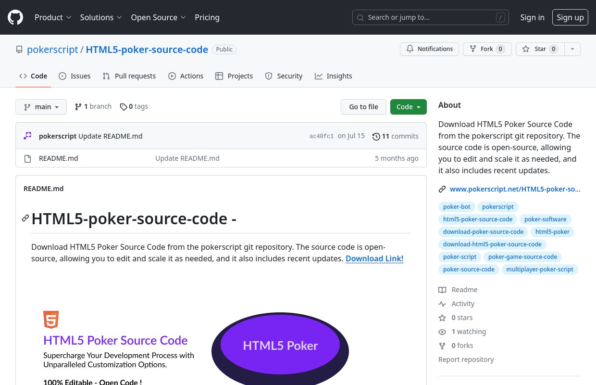Open Update README.md message in file row
This screenshot has width=596, height=385.
tap(187, 158)
